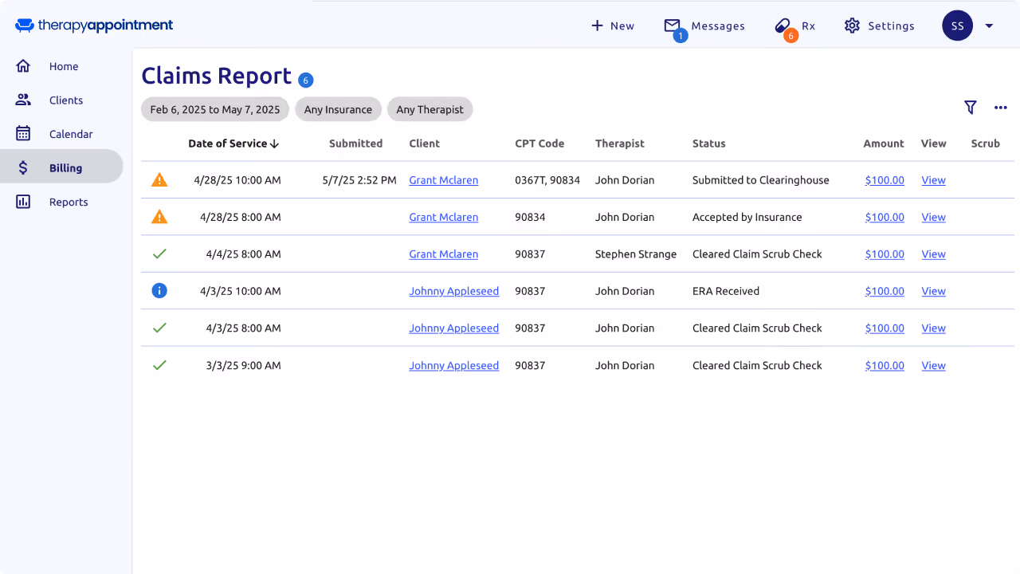The width and height of the screenshot is (1020, 574).
Task: Open the three-dot more options menu
Action: click(x=1001, y=108)
